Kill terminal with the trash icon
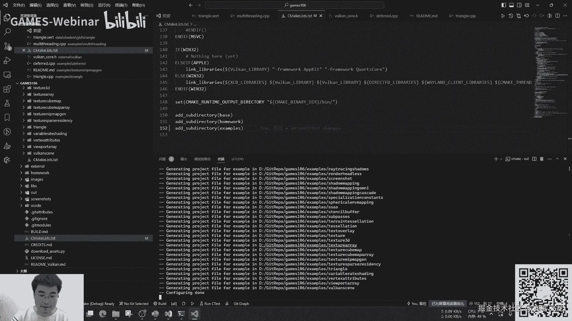 tap(542, 159)
